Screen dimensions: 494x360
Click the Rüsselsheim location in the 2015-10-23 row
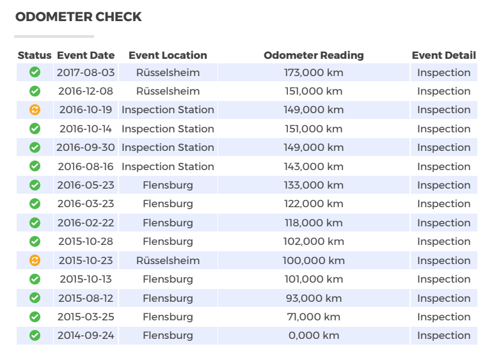[168, 260]
